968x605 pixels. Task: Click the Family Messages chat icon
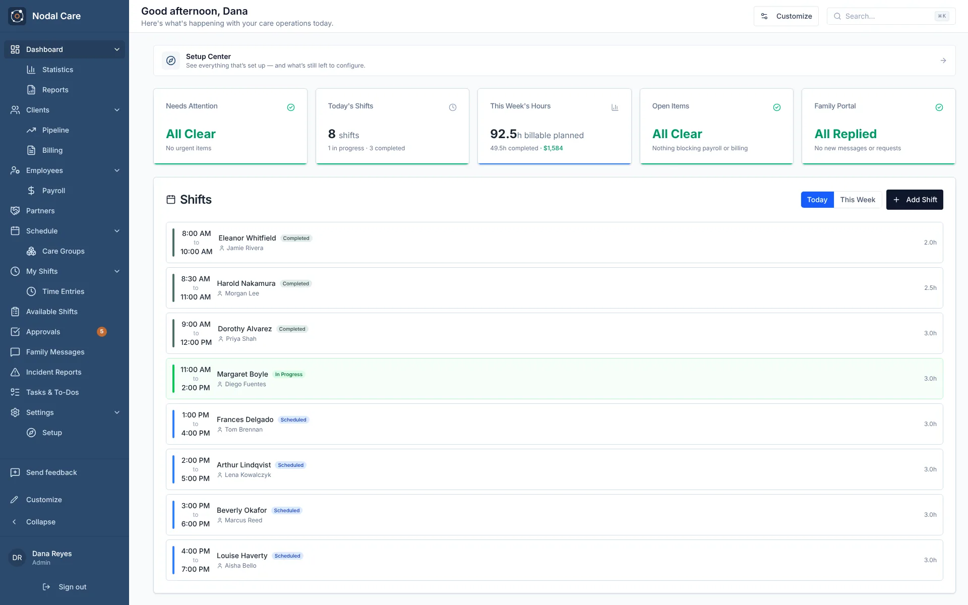point(15,352)
